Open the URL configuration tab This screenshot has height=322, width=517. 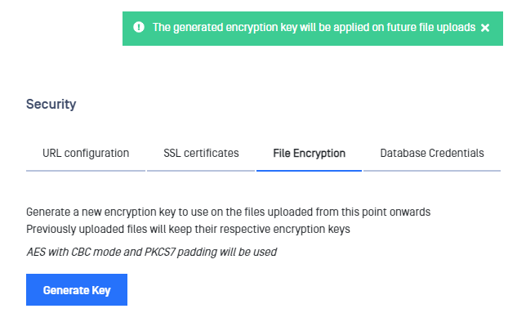[x=86, y=154]
